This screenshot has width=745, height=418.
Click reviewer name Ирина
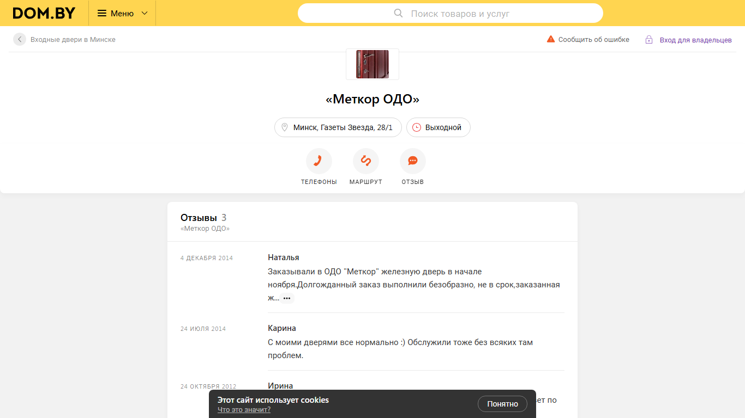click(x=280, y=386)
